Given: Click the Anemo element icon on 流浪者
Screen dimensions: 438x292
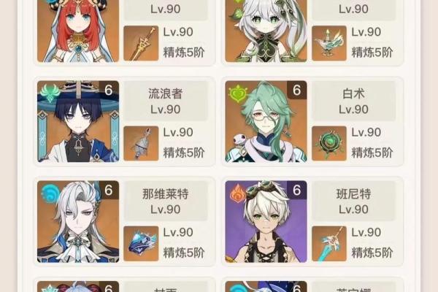Looking at the screenshot, I should 50,93.
